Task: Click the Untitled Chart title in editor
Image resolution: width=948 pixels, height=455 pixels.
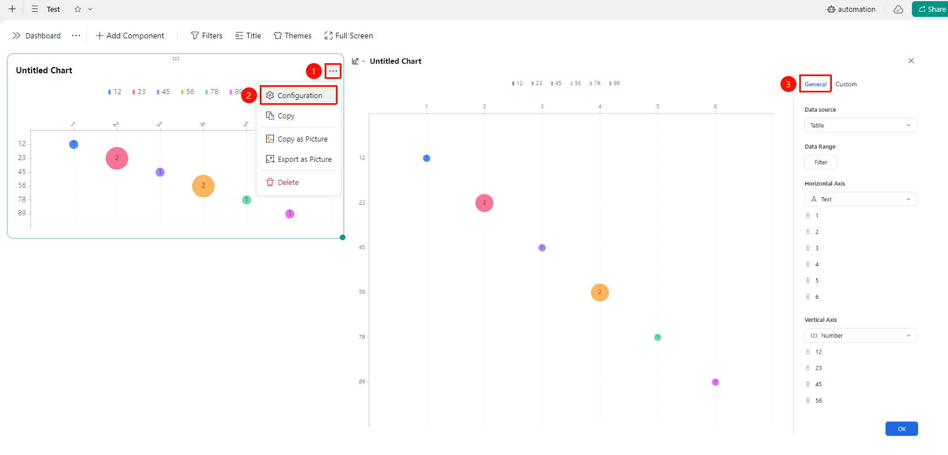Action: [396, 61]
